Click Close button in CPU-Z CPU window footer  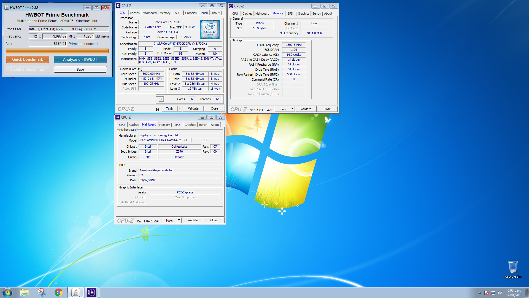tap(214, 108)
